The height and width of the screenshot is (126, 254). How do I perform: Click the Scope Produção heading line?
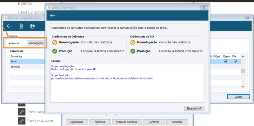click(x=61, y=75)
